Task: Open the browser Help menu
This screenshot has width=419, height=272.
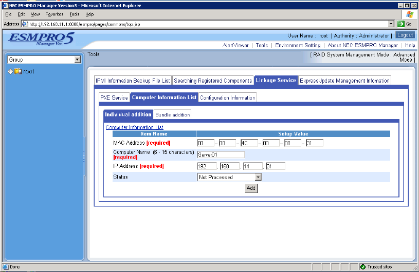Action: click(x=89, y=14)
